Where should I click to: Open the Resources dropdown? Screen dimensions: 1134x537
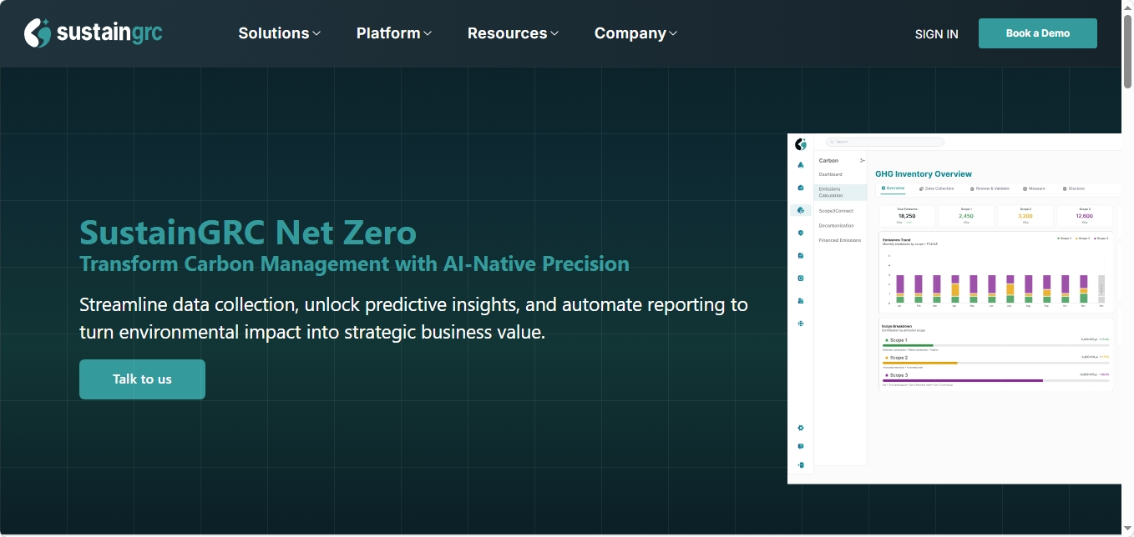513,33
